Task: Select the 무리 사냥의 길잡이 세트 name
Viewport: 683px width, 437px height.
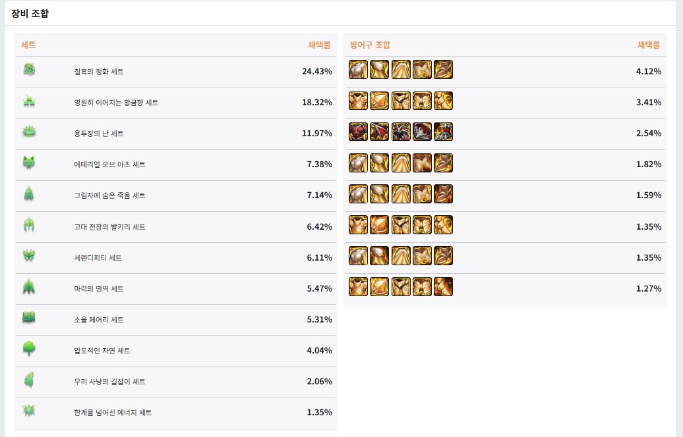Action: (109, 382)
